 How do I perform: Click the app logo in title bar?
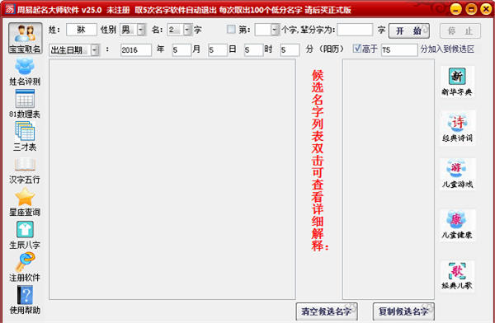click(x=10, y=9)
